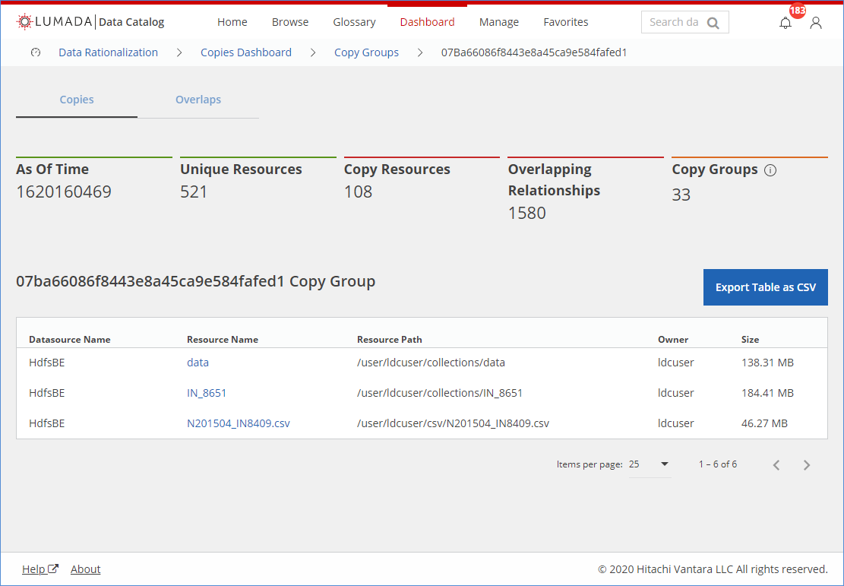Click the breadcrumb home icon

point(36,52)
